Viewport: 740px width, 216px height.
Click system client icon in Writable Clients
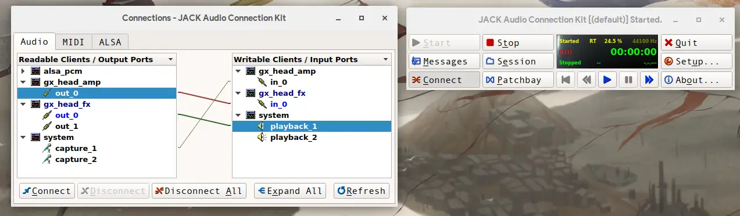250,115
